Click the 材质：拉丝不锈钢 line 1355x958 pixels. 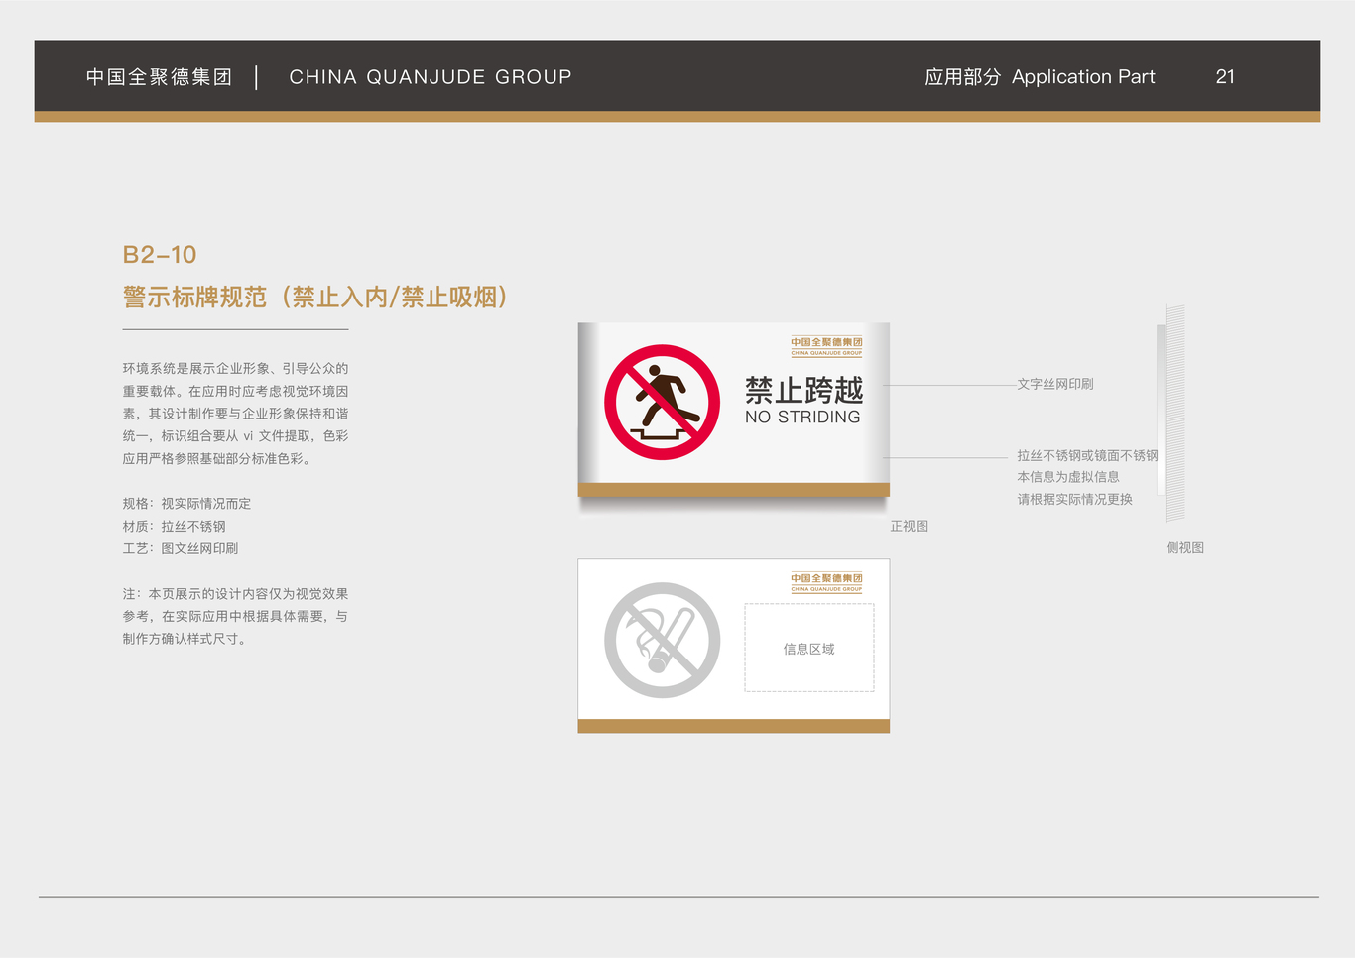click(x=174, y=527)
